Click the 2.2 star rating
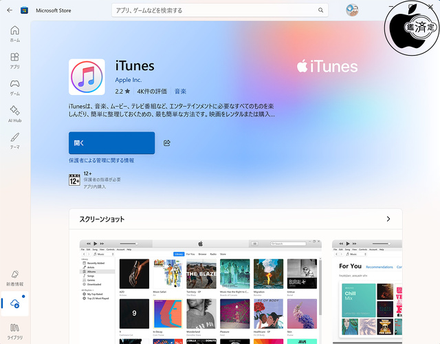Image resolution: width=440 pixels, height=344 pixels. point(122,92)
